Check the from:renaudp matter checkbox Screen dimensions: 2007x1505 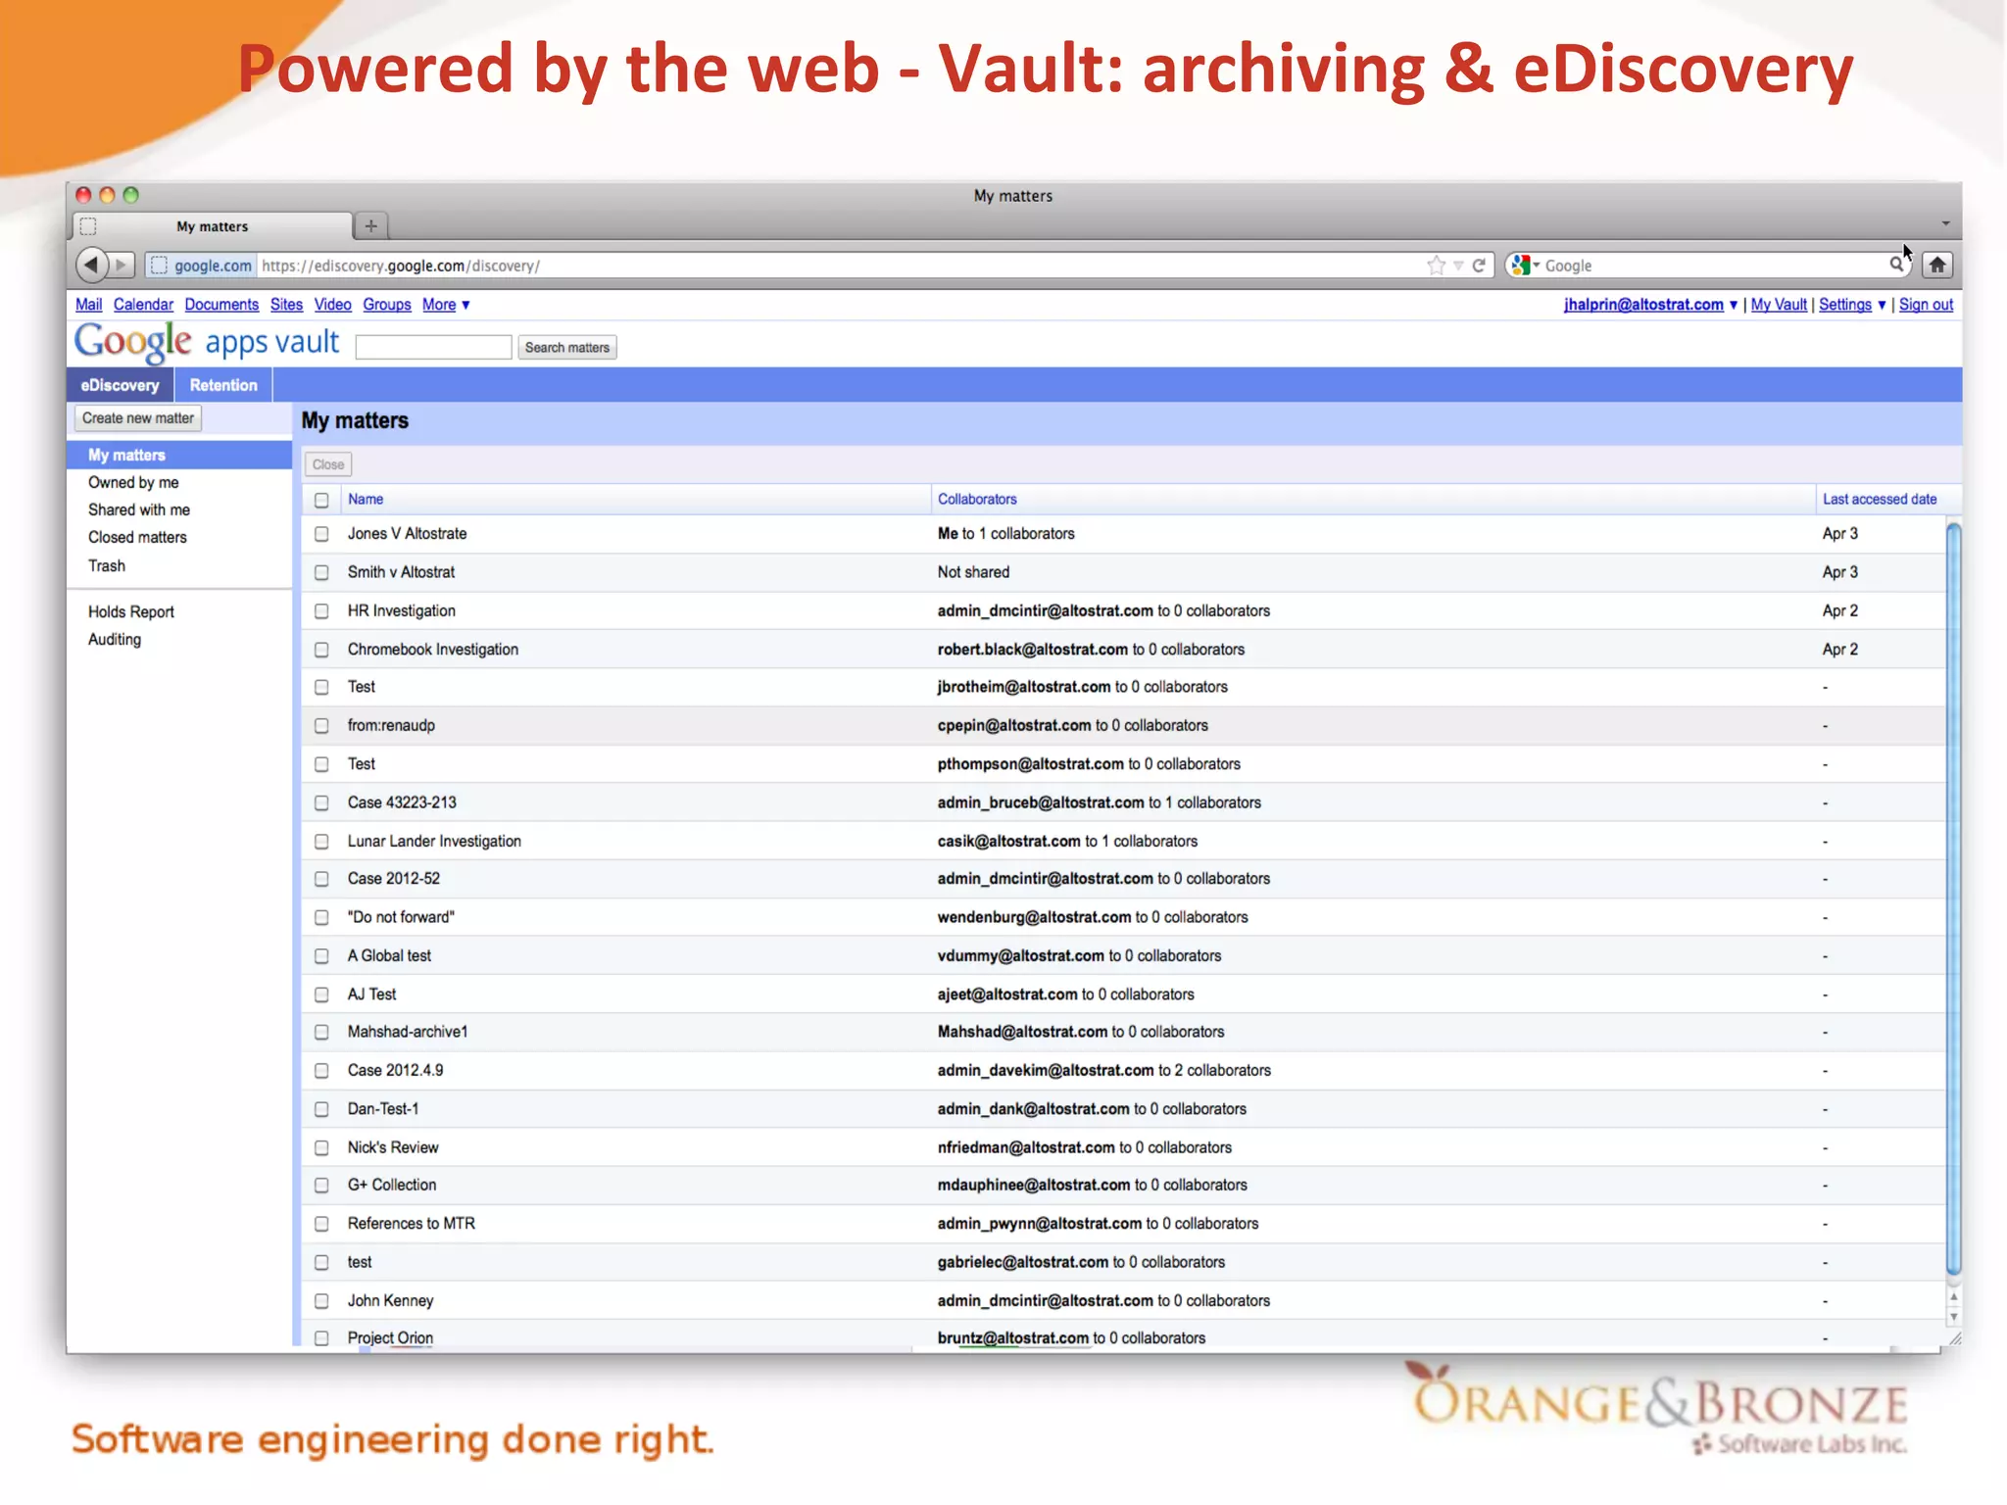[x=321, y=726]
